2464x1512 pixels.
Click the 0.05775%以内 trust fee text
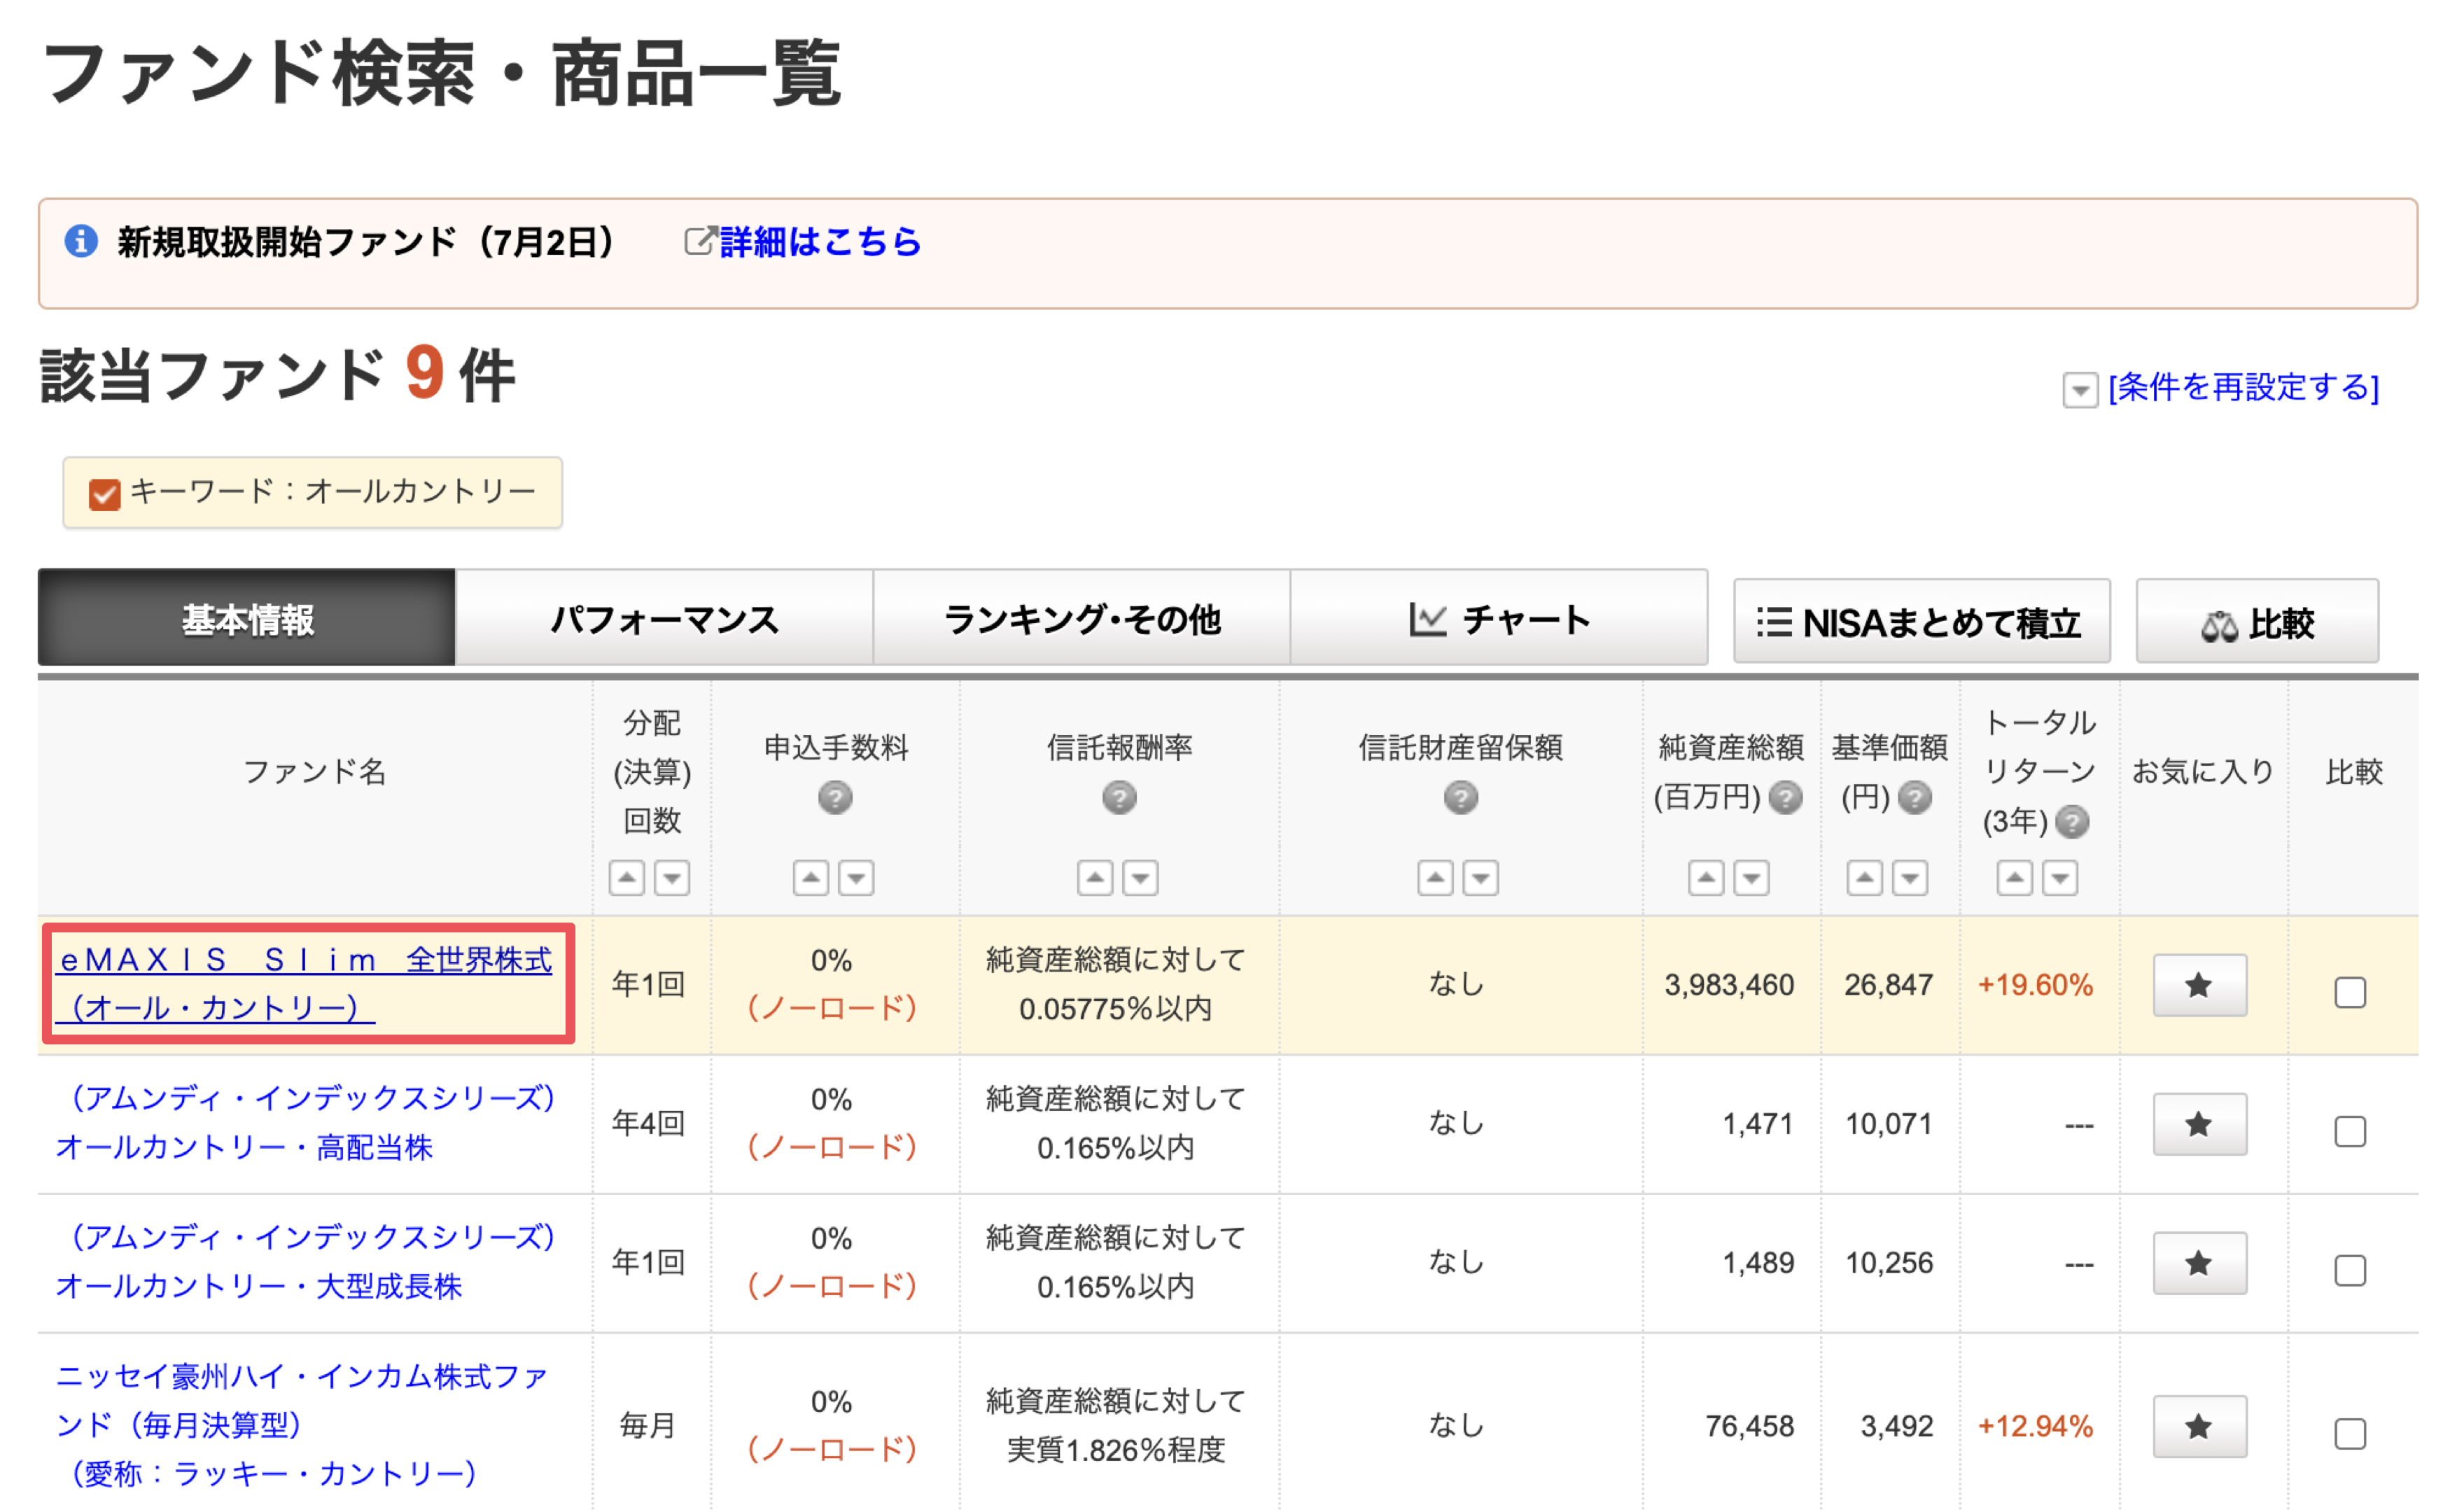1115,1009
